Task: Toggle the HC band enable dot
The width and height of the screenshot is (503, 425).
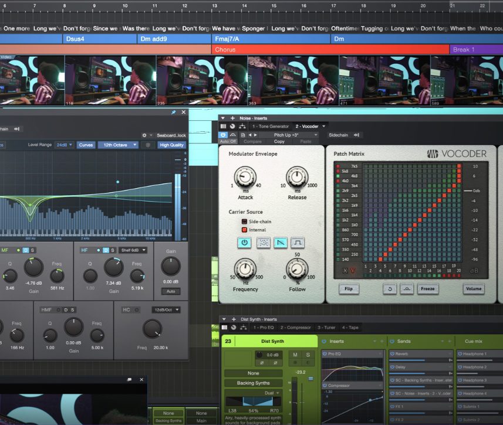Action: [x=137, y=310]
